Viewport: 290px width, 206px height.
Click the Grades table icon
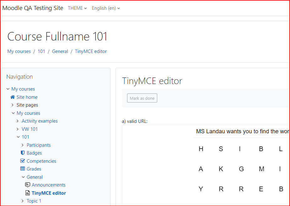[x=23, y=169]
